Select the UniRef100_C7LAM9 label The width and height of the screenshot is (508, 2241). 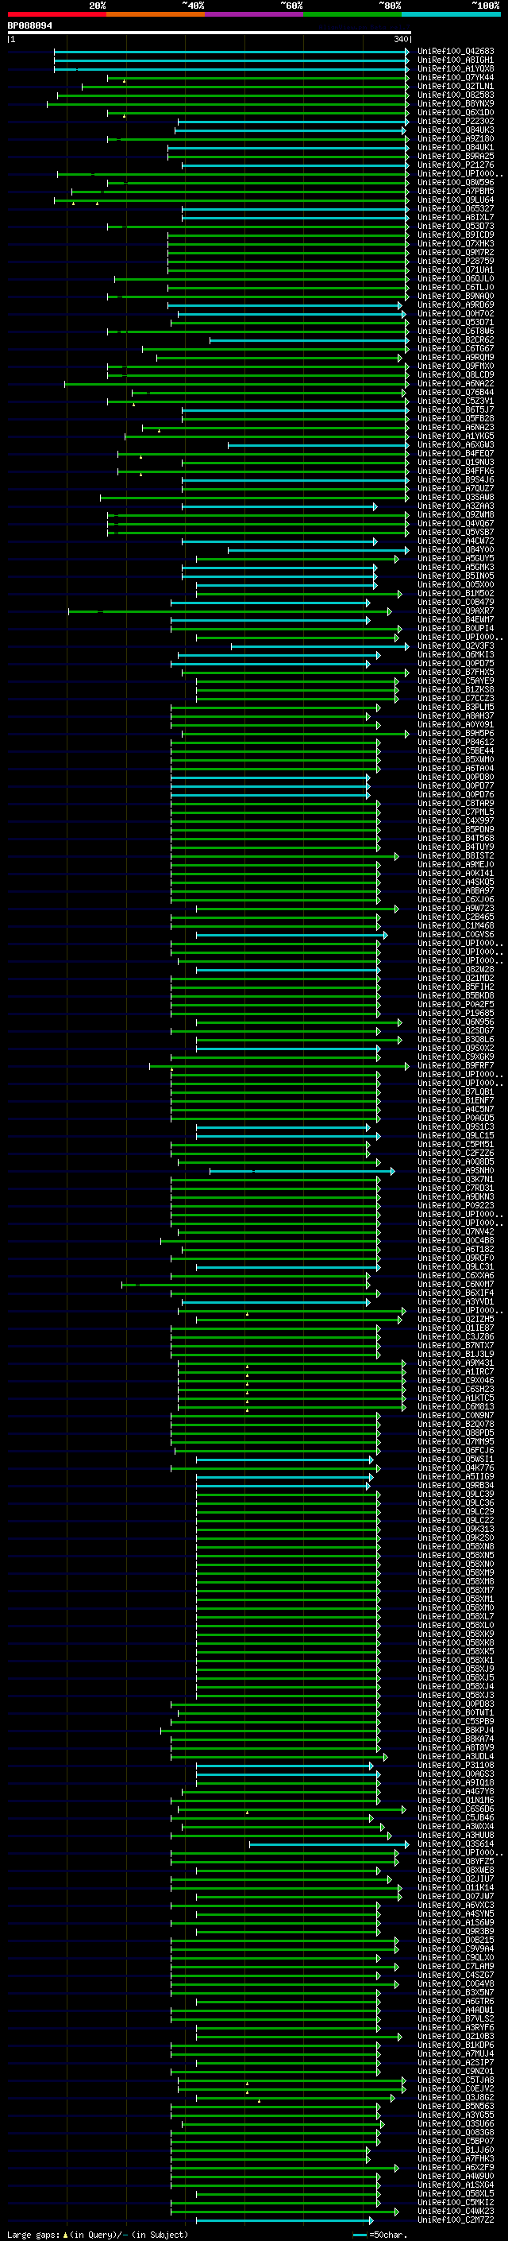(455, 1966)
